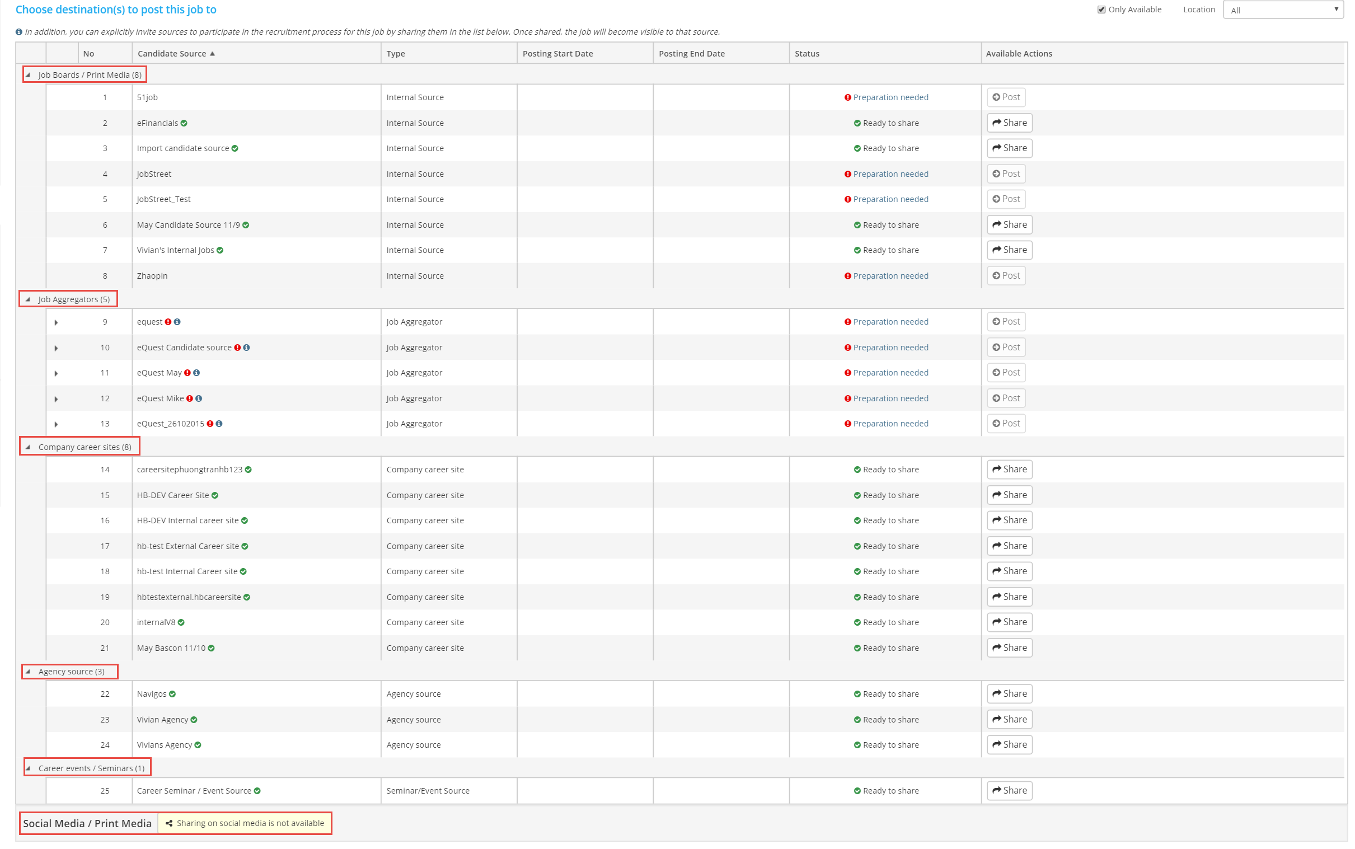Screen dimensions: 1355x849
Task: Sort by the Posting Start Date header
Action: [557, 54]
